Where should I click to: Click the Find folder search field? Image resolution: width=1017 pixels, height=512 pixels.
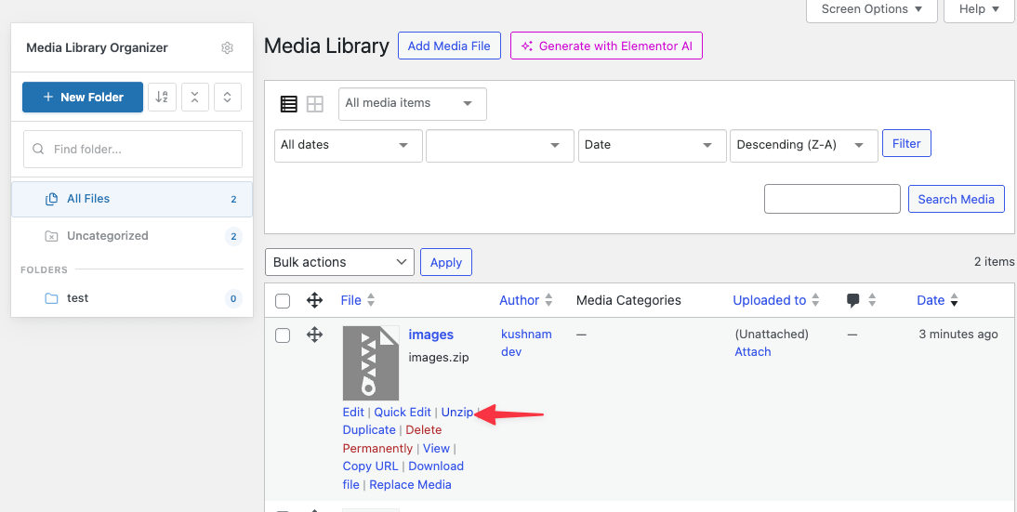click(133, 149)
